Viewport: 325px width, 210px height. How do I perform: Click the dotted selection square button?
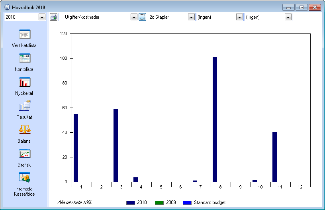click(143, 17)
